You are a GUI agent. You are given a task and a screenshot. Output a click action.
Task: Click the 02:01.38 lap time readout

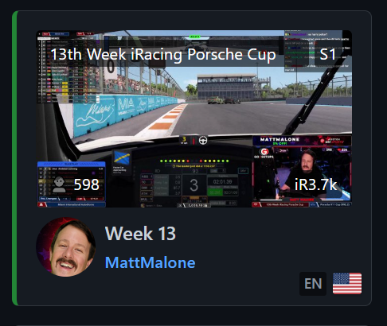pyautogui.click(x=222, y=182)
